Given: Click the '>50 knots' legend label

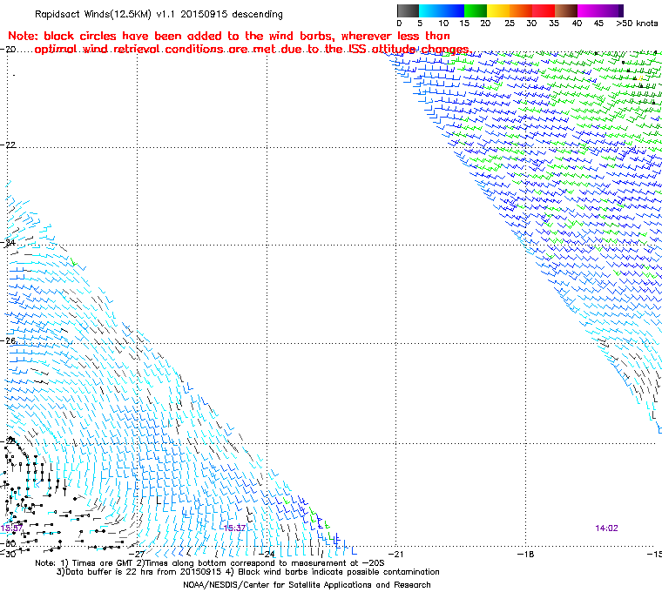Looking at the screenshot, I should click(637, 24).
